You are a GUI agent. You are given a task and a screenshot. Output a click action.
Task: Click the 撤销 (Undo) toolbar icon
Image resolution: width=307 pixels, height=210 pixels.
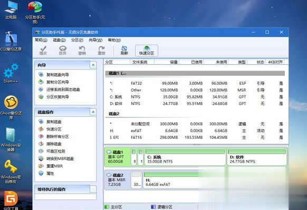point(82,50)
